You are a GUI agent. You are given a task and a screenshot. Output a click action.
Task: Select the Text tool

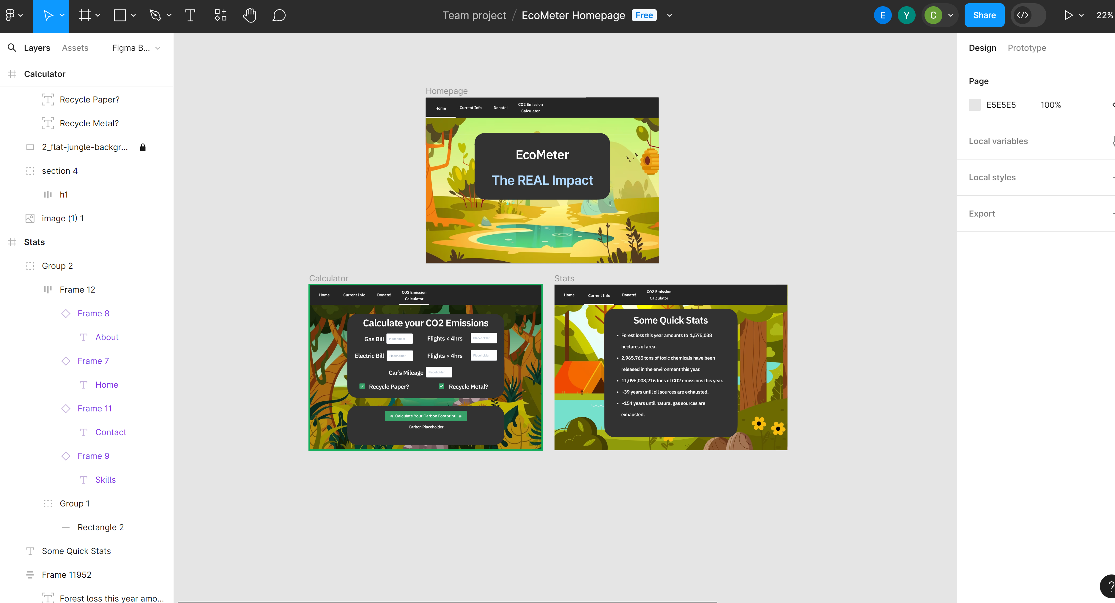(x=190, y=15)
